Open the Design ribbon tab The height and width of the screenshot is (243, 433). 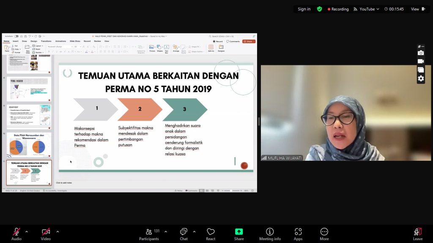click(34, 41)
